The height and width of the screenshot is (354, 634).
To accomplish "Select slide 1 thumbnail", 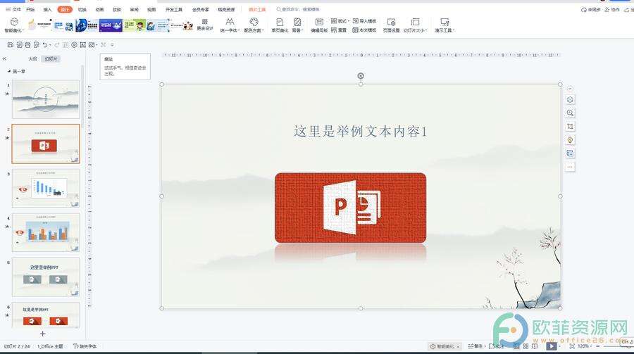I will pos(46,99).
